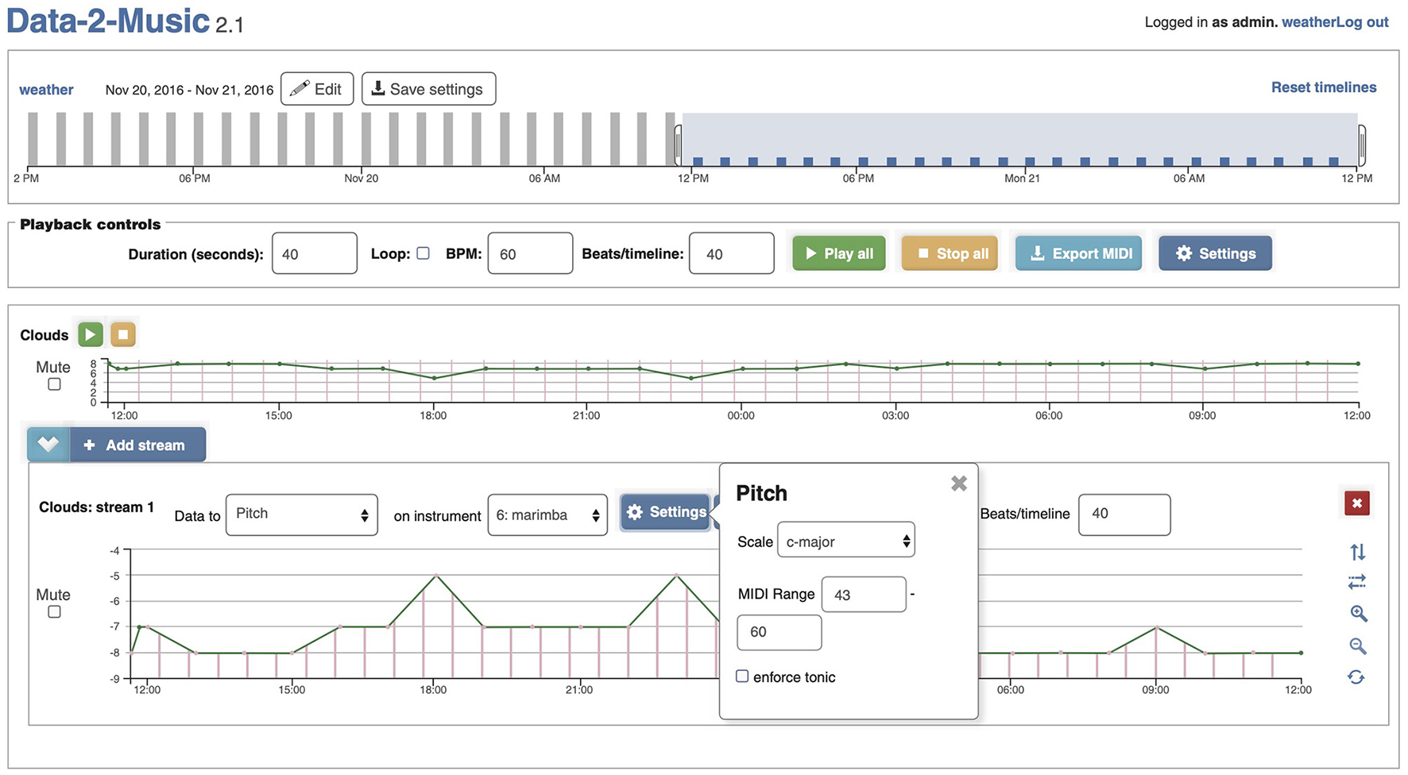Close the Pitch settings popup

[959, 484]
